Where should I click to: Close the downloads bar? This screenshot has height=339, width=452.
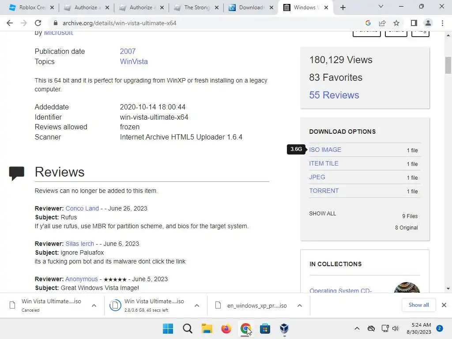point(444,305)
